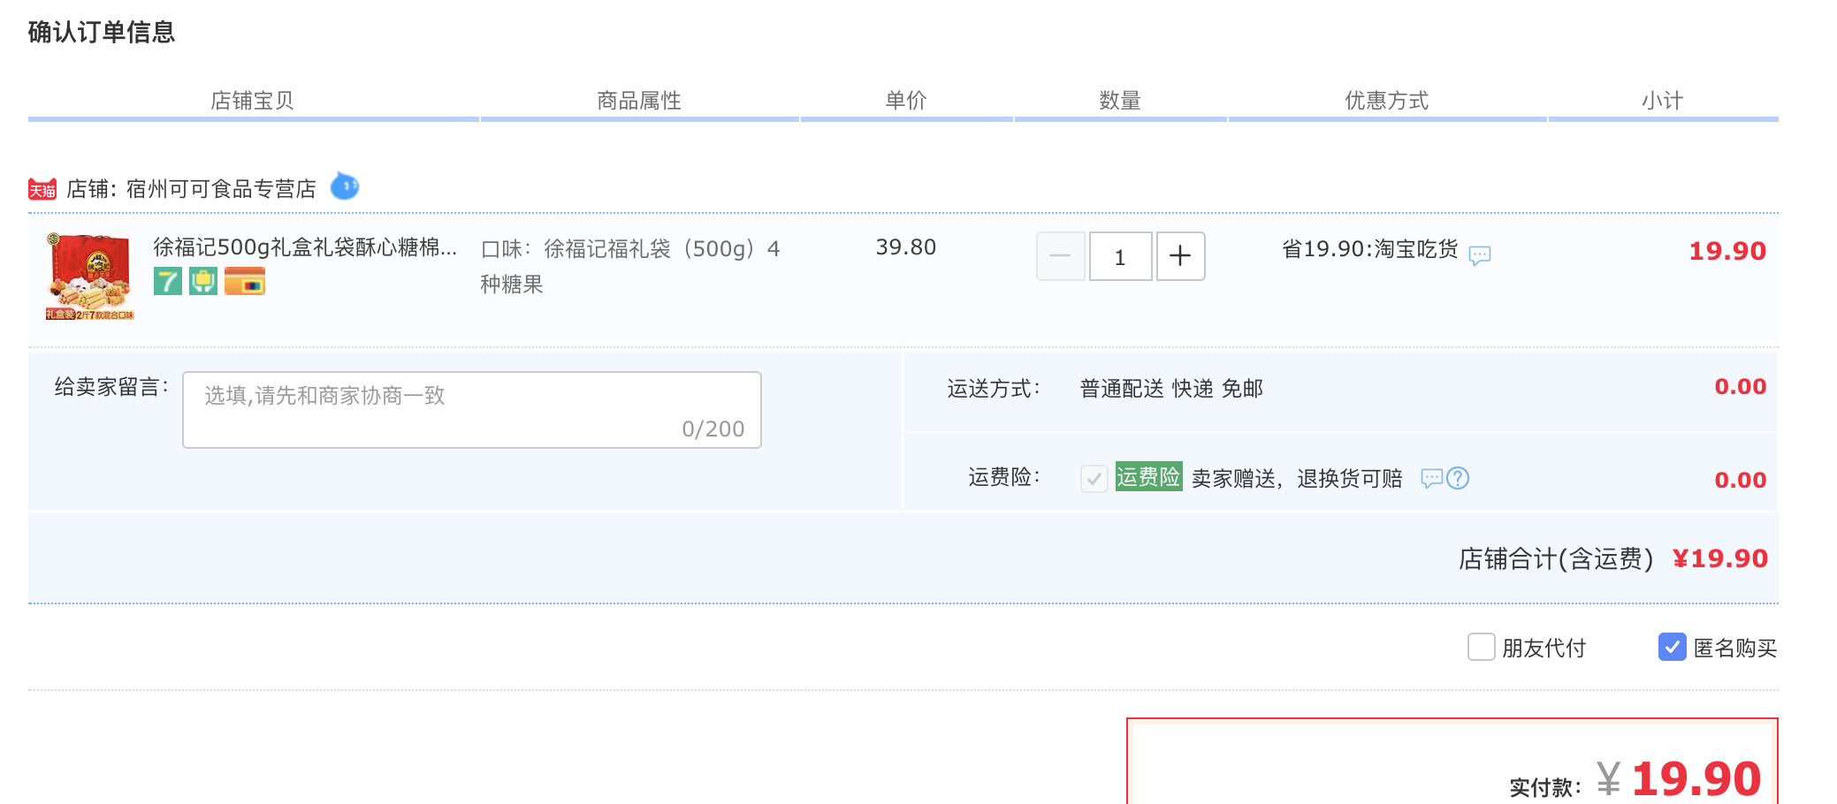The width and height of the screenshot is (1837, 804).
Task: Decrease quantity with the minus button
Action: point(1061,256)
